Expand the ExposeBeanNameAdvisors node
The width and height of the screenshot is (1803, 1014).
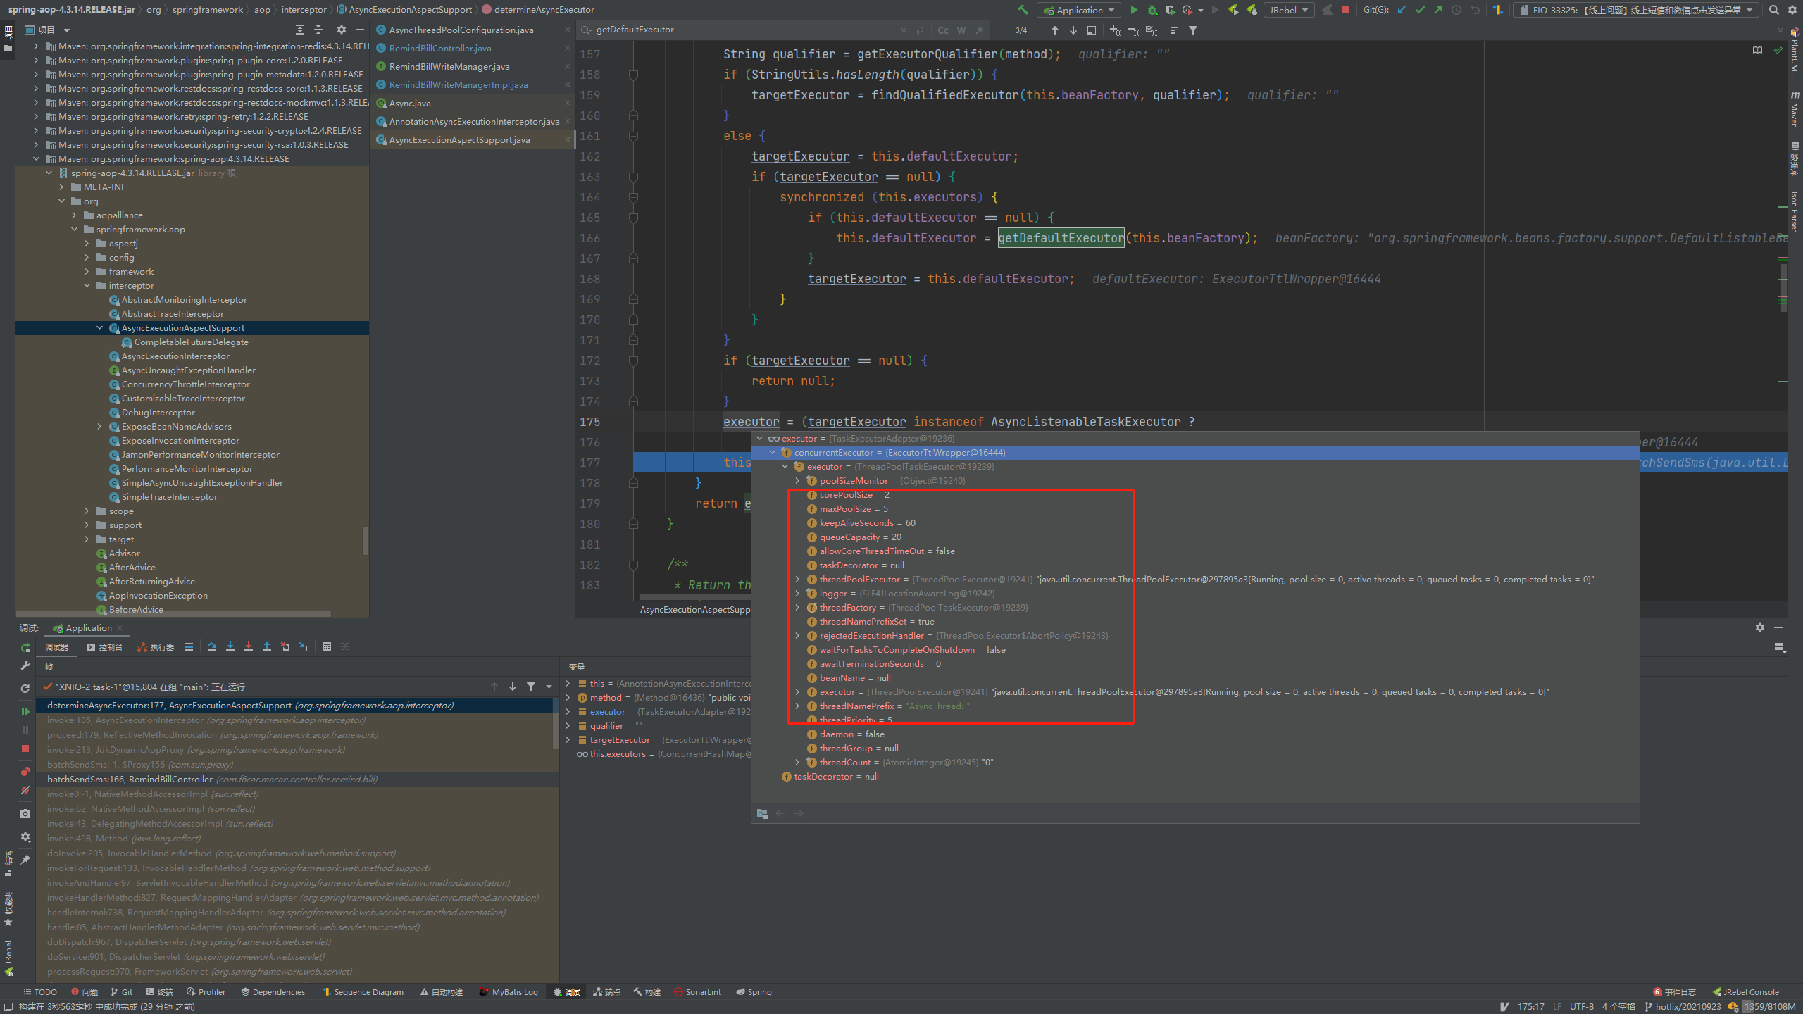click(99, 426)
